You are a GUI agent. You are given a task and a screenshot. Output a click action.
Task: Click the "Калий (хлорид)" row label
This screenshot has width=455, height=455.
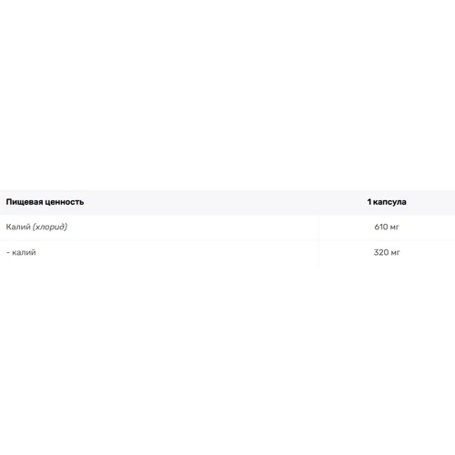[36, 227]
